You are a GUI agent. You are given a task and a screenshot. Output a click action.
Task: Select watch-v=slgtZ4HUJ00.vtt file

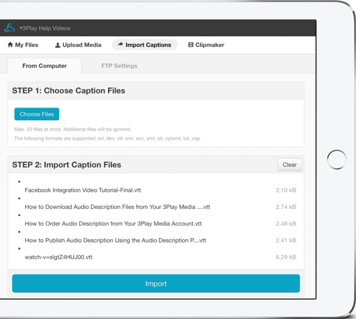58,257
